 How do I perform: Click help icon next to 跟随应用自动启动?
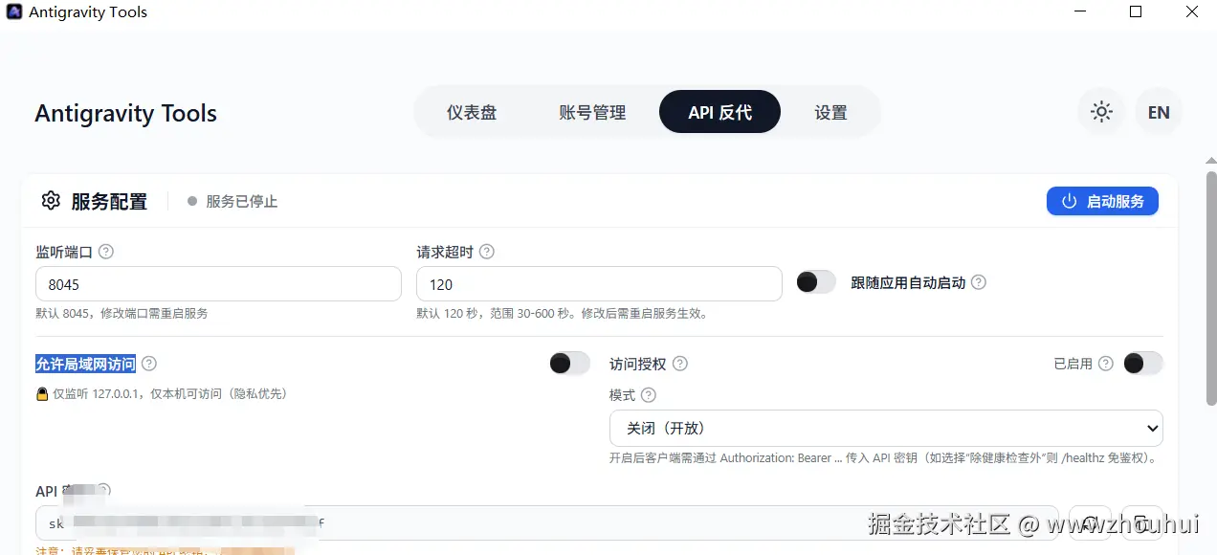tap(978, 282)
